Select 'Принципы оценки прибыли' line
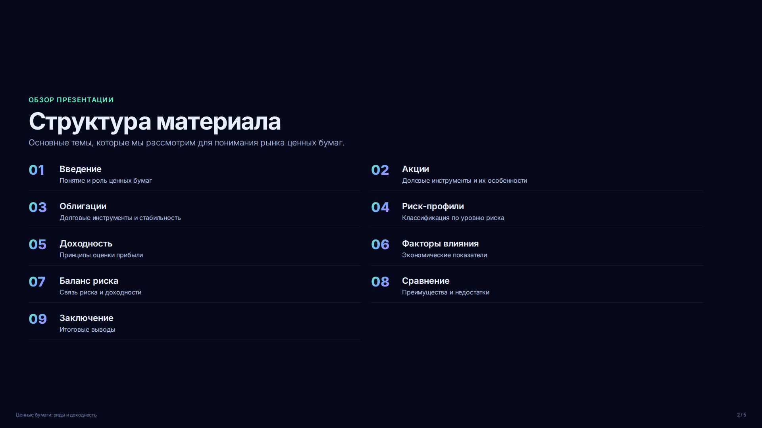Viewport: 762px width, 428px height. tap(101, 255)
